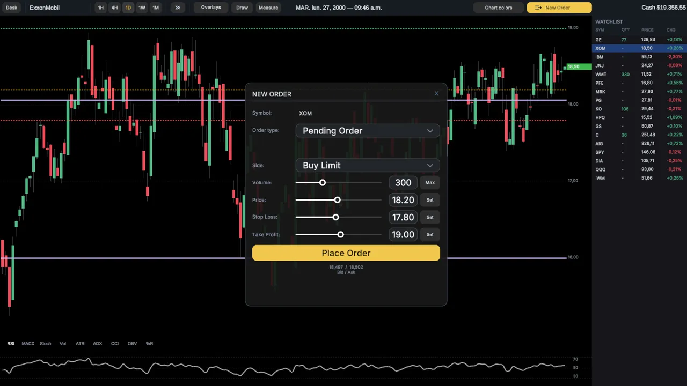
Task: Open the Measure tool
Action: click(268, 8)
